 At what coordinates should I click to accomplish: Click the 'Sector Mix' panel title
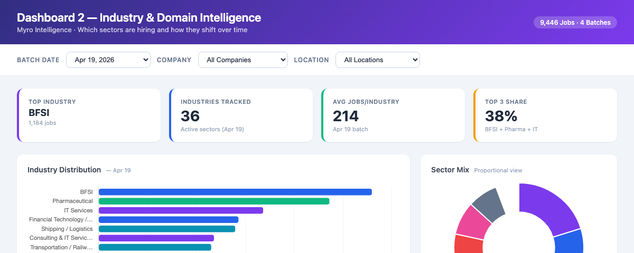(450, 170)
